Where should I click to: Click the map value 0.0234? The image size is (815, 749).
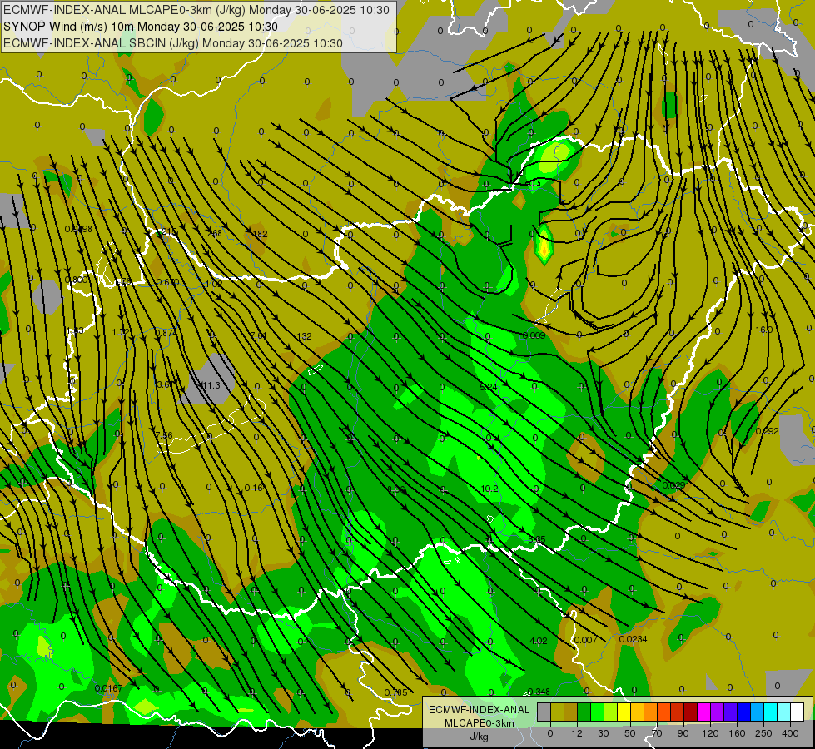point(633,639)
